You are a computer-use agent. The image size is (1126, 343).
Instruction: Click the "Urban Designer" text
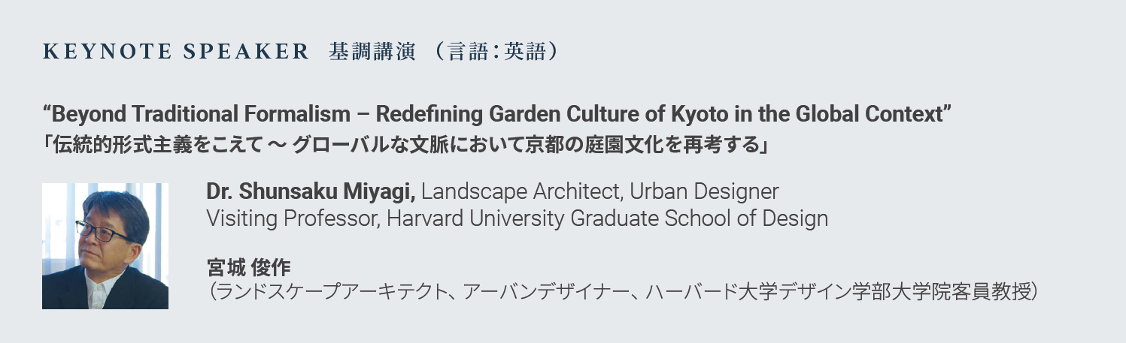[x=704, y=191]
